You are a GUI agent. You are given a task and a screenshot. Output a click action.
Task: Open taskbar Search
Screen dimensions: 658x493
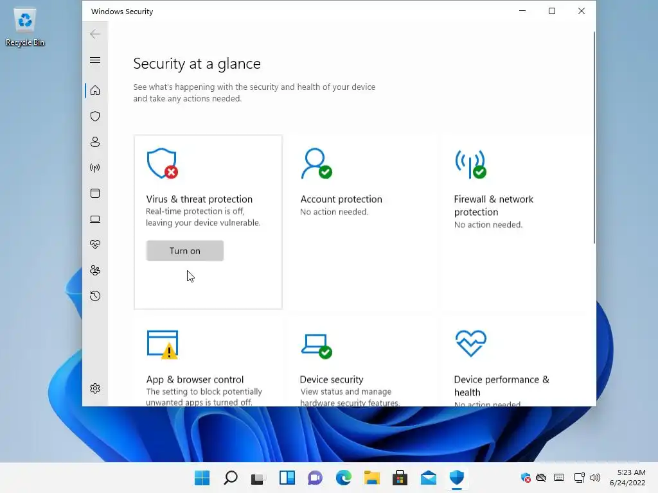click(x=231, y=478)
